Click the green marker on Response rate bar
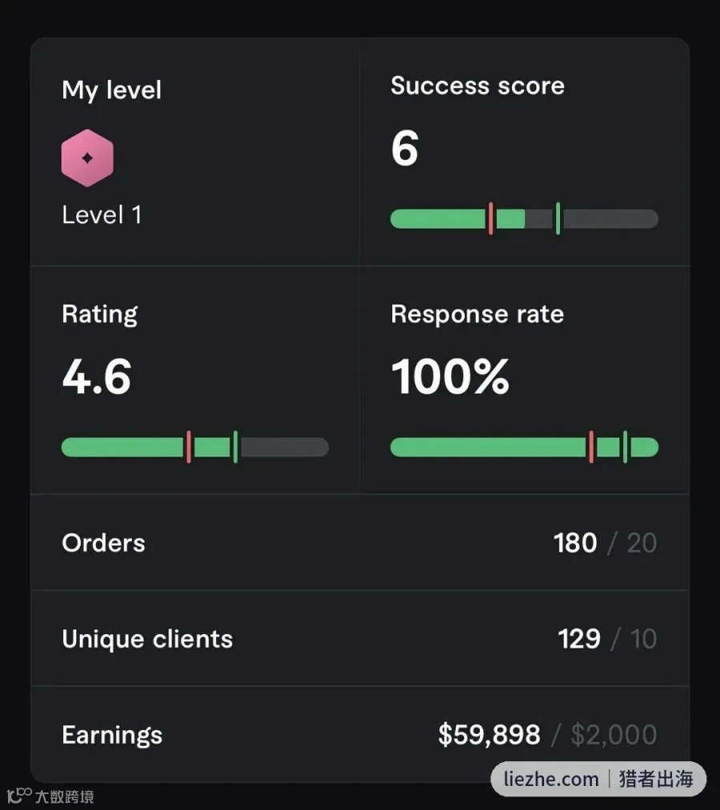The image size is (720, 810). click(625, 447)
